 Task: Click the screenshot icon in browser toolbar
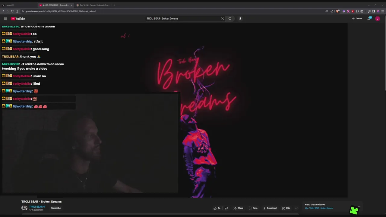click(x=362, y=11)
